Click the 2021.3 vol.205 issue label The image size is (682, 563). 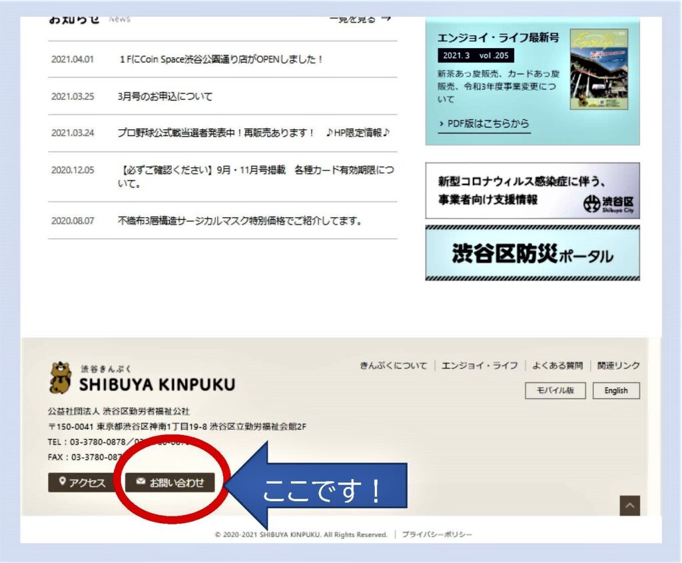[x=476, y=55]
